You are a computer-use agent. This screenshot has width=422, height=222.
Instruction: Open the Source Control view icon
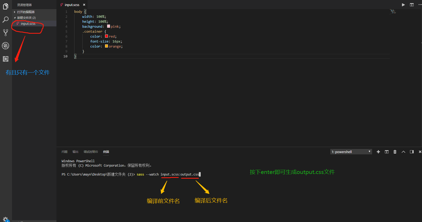click(5, 33)
